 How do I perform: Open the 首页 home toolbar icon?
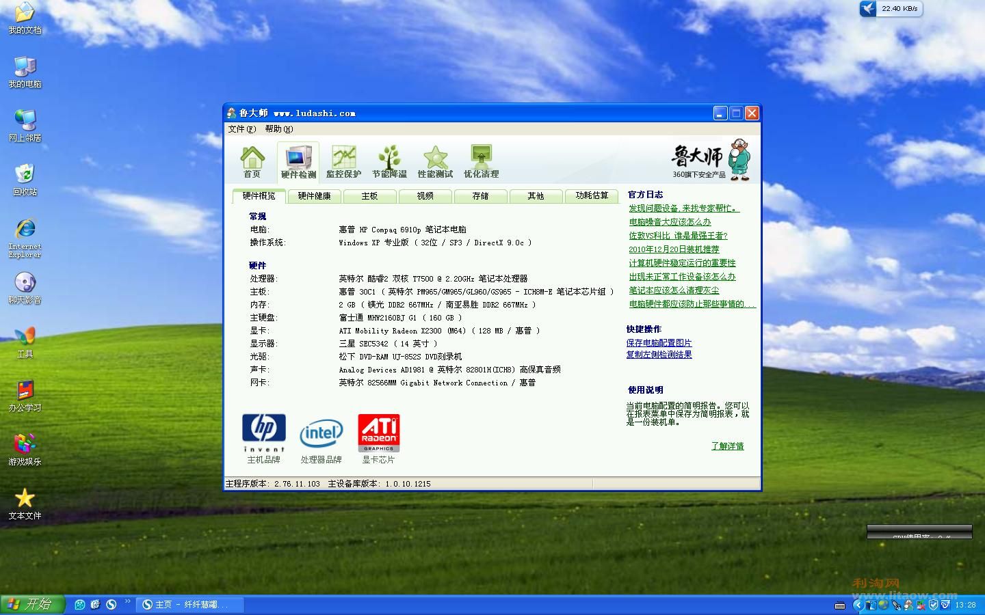[x=252, y=162]
